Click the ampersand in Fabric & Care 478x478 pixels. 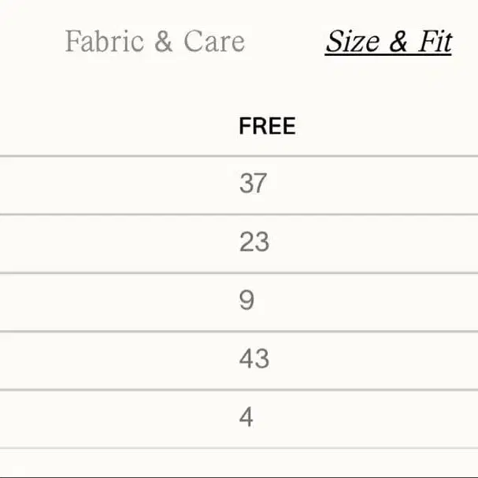(164, 42)
